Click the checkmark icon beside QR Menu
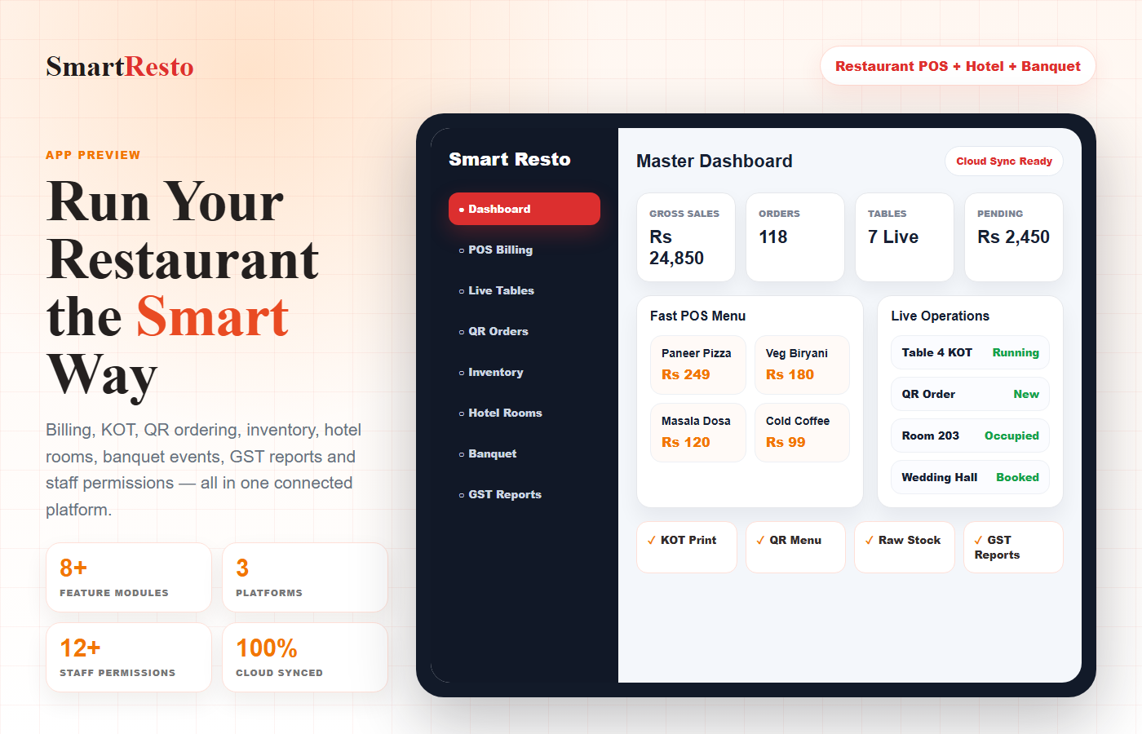The width and height of the screenshot is (1142, 734). (760, 540)
